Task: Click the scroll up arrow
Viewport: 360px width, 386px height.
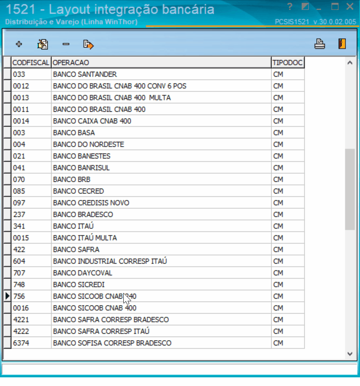Action: (350, 63)
